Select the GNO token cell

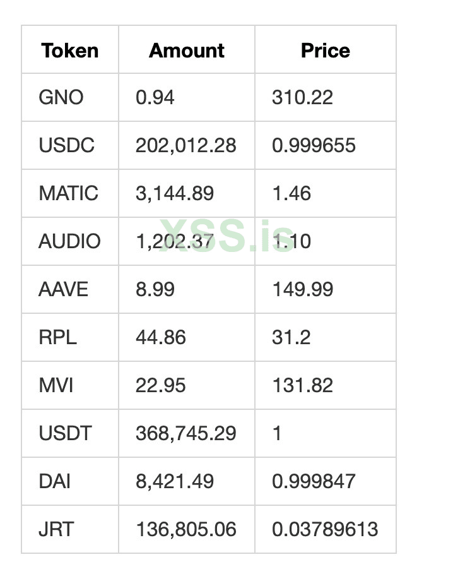click(61, 97)
